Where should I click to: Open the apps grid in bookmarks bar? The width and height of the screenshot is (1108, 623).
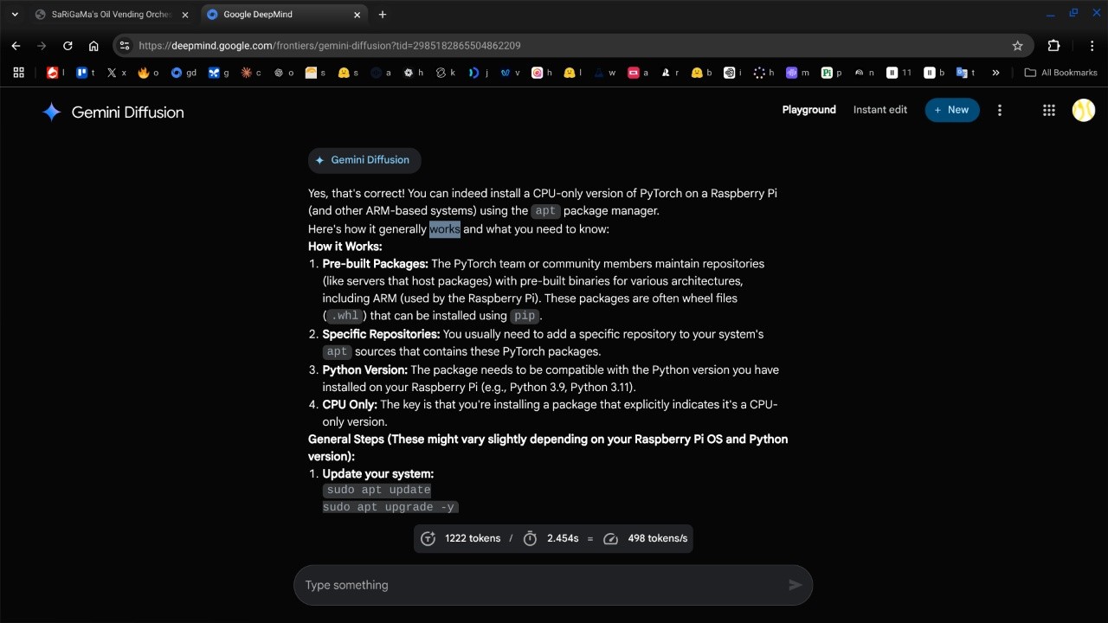click(19, 73)
